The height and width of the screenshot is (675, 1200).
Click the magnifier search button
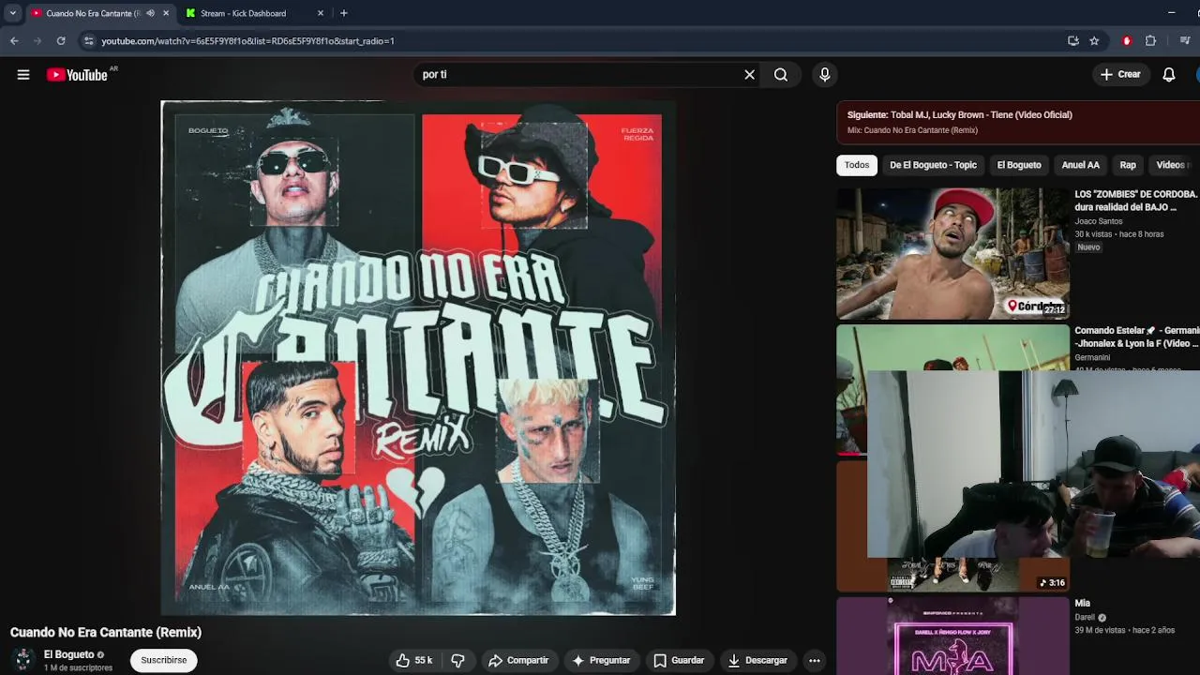coord(781,75)
